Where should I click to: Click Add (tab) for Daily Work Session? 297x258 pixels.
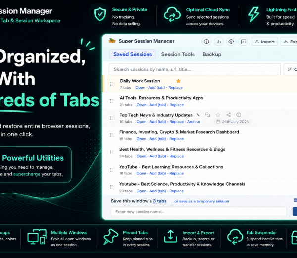[x=156, y=88]
